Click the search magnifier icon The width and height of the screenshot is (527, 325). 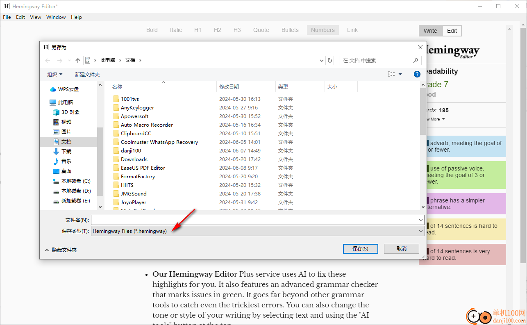tap(416, 60)
